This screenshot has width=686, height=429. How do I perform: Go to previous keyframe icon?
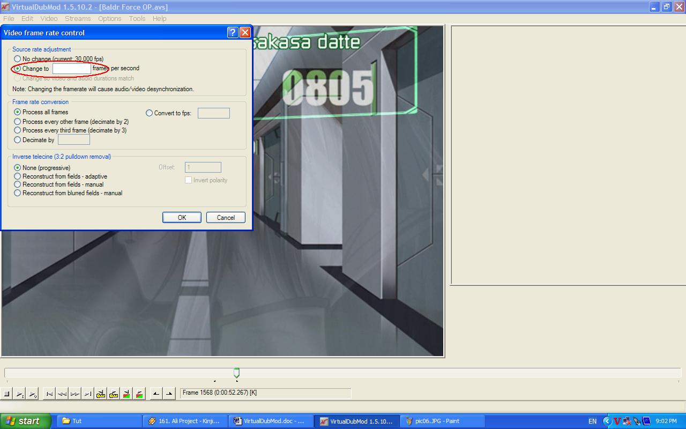101,394
